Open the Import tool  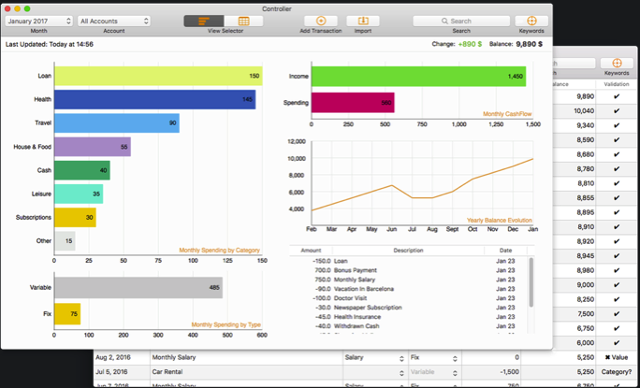[363, 21]
